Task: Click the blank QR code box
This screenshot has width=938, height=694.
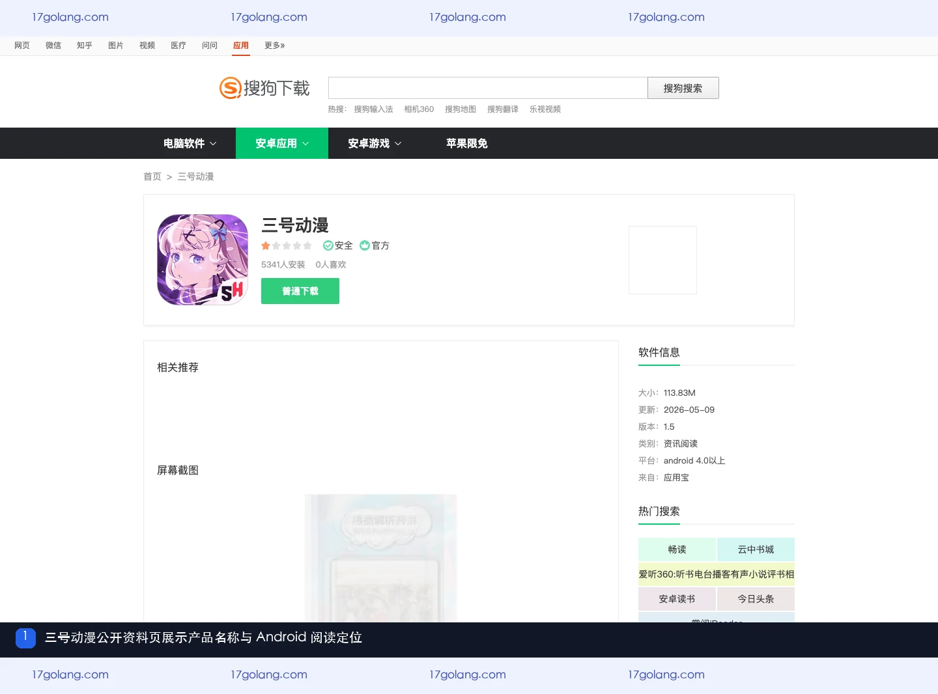Action: pos(662,260)
